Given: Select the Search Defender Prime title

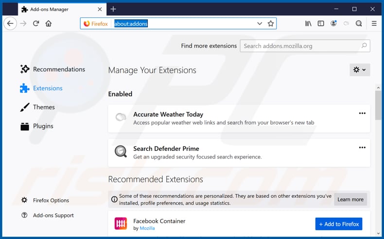Looking at the screenshot, I should click(x=166, y=149).
